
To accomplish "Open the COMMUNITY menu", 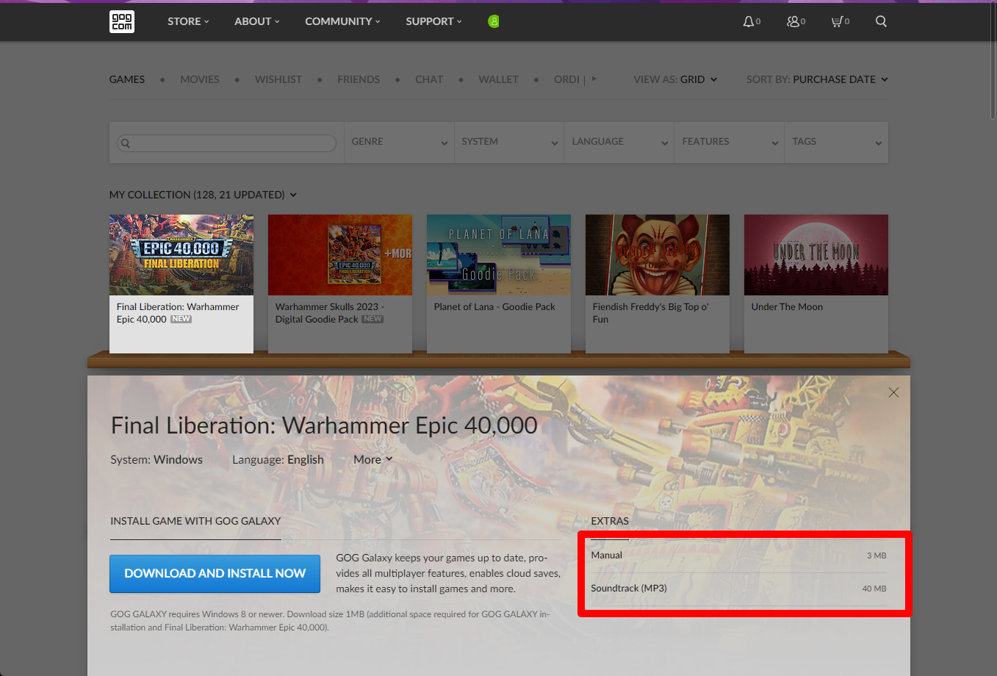I will 342,21.
